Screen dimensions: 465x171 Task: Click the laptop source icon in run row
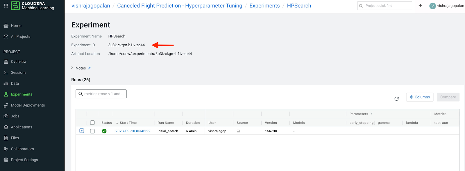238,131
